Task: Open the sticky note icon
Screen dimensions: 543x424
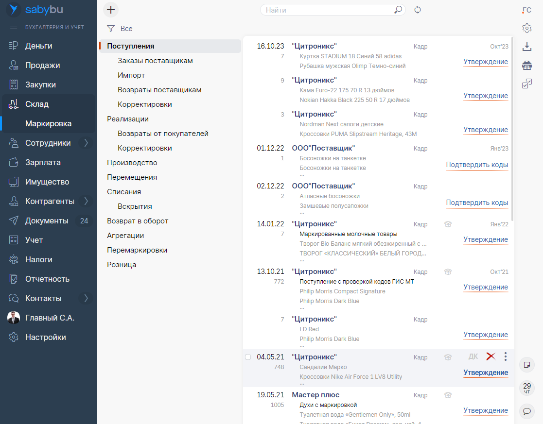Action: [x=526, y=364]
